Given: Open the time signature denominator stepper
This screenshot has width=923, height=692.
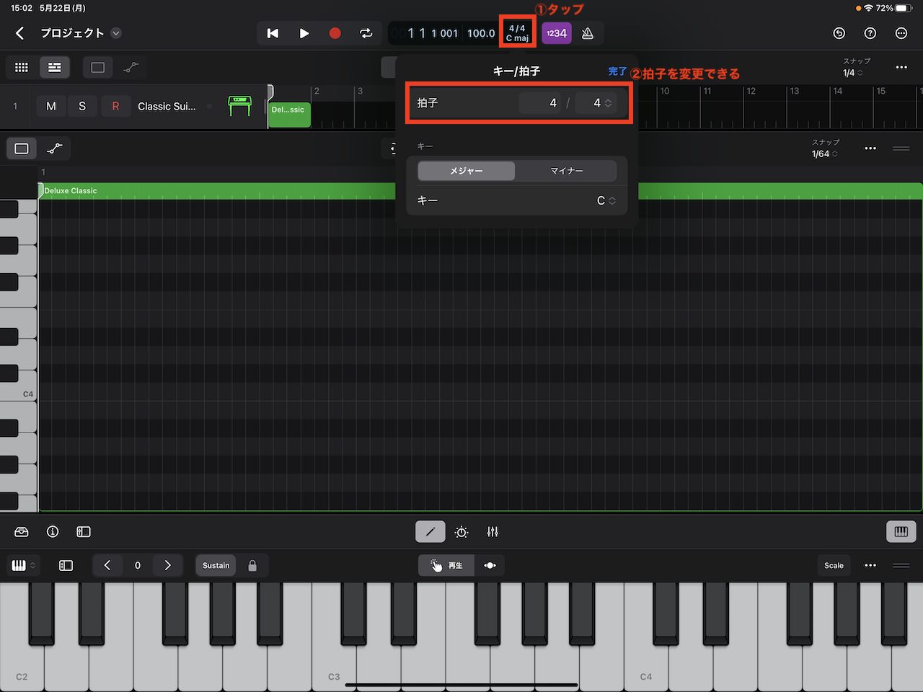Looking at the screenshot, I should coord(596,103).
